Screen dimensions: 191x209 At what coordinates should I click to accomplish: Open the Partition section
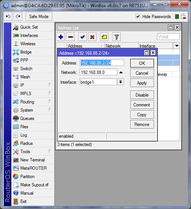[x=33, y=177]
